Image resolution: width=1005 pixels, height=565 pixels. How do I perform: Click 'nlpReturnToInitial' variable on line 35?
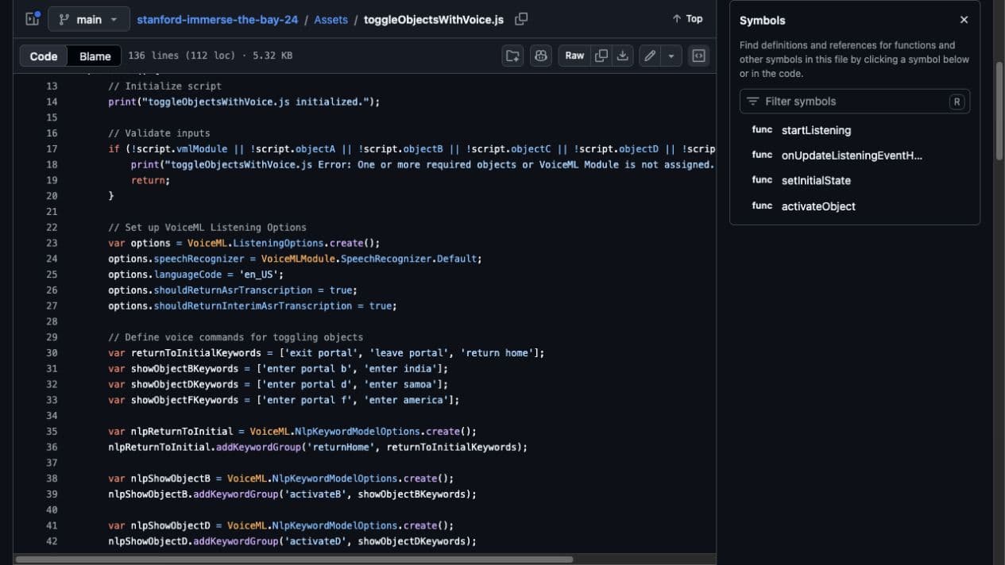tap(182, 432)
